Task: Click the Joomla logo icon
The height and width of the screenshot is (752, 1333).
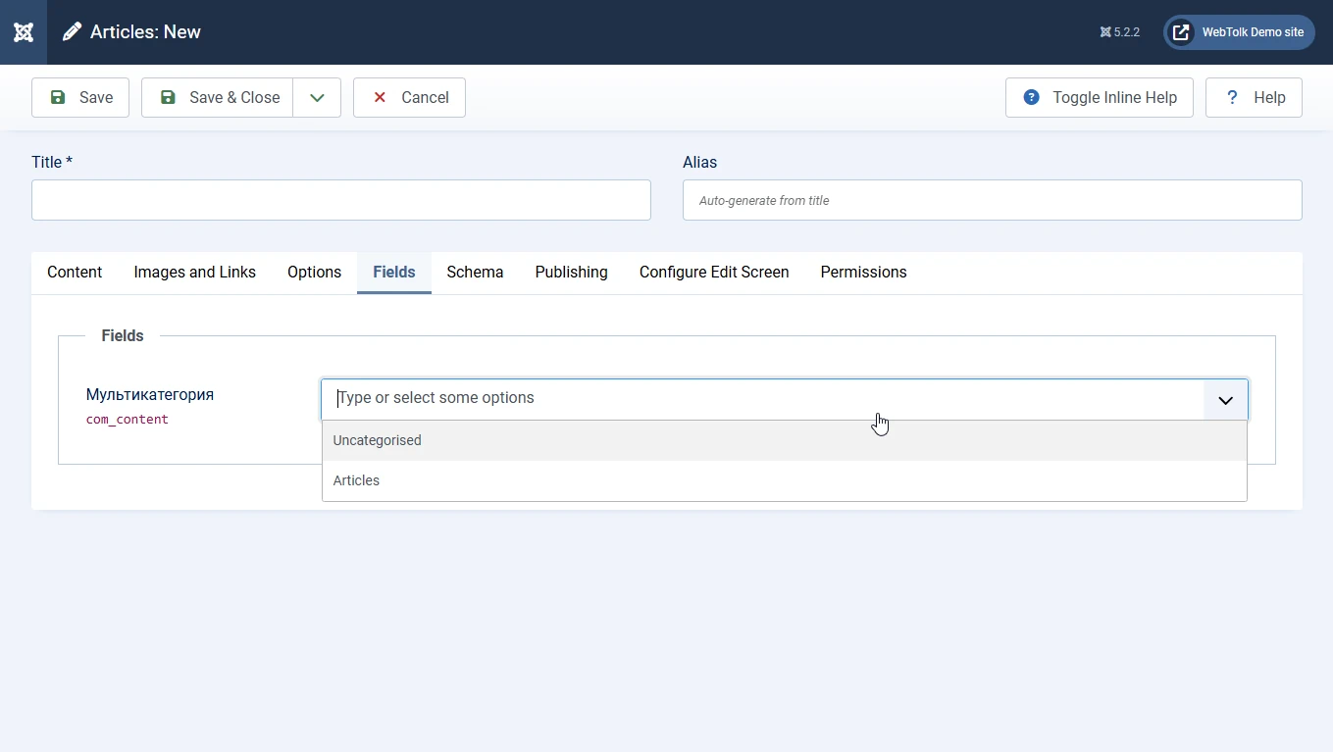Action: coord(24,32)
